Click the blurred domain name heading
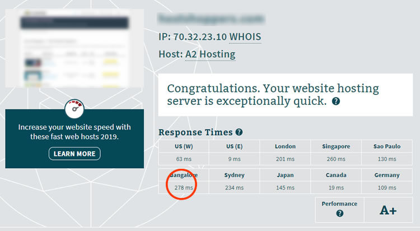The height and width of the screenshot is (231, 420). pyautogui.click(x=211, y=19)
